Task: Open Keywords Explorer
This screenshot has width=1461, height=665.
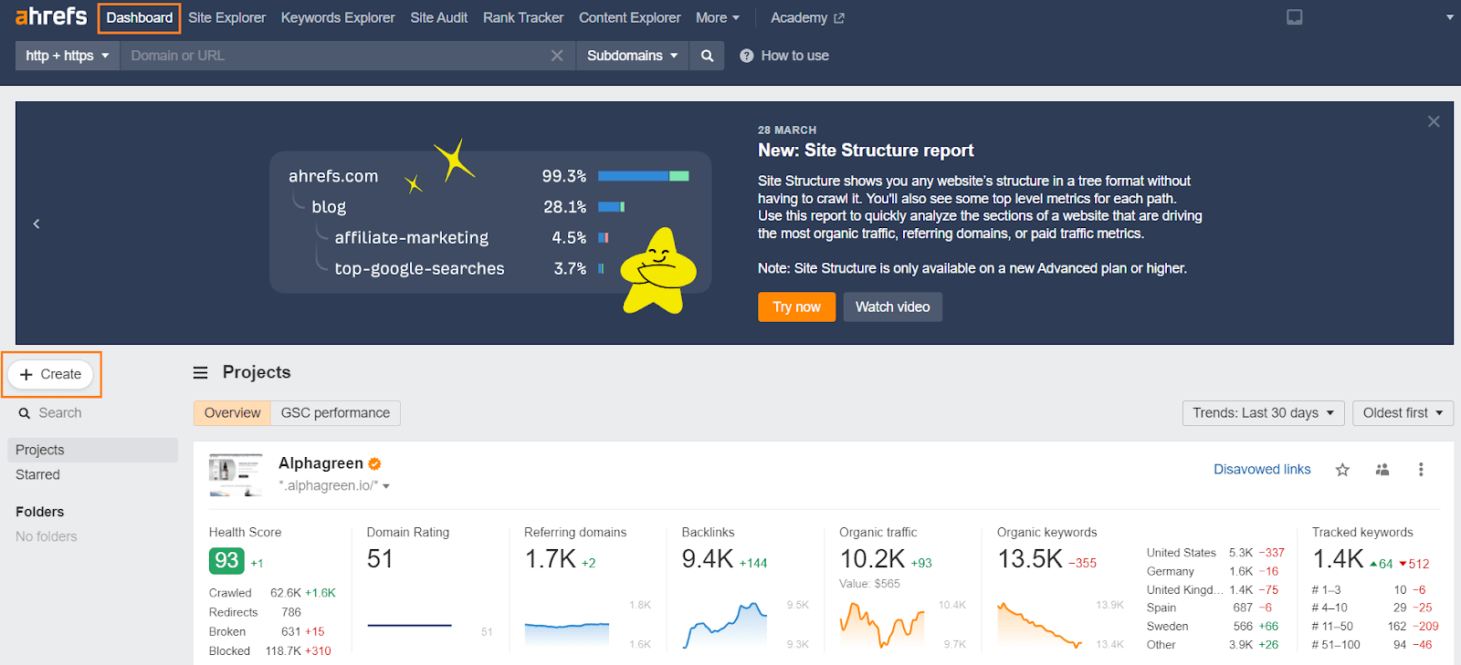Action: [338, 17]
